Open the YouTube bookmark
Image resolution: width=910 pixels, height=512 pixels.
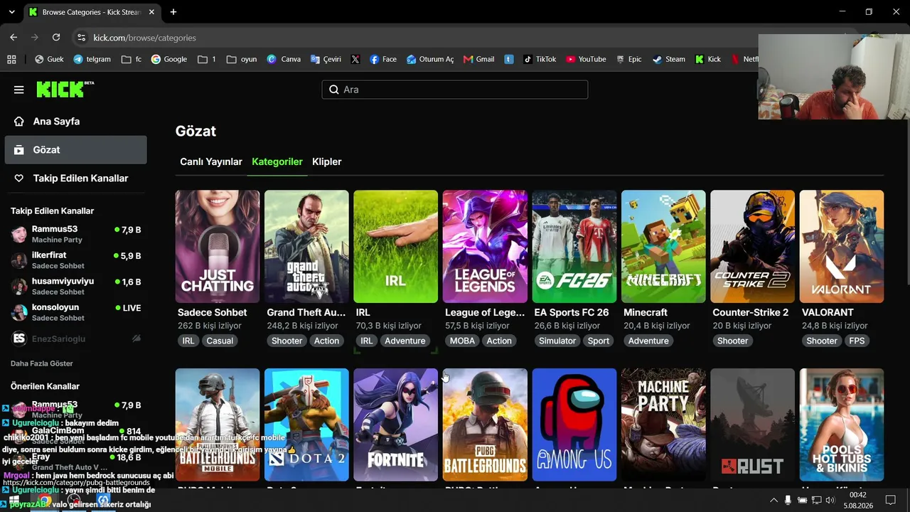pos(586,59)
